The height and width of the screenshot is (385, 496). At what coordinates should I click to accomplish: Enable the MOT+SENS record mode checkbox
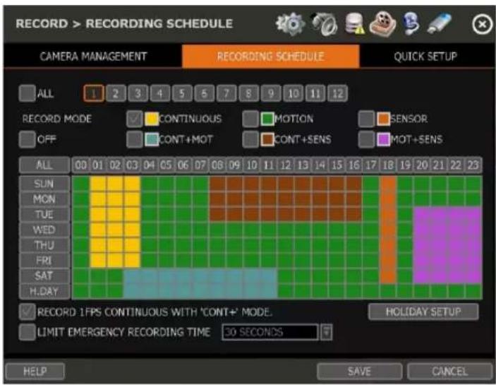(366, 140)
